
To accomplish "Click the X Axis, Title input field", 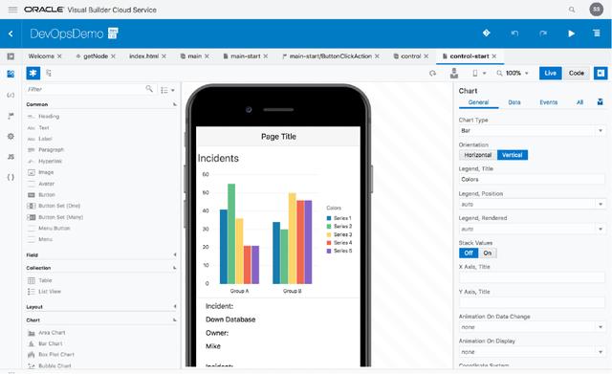I will click(x=533, y=277).
